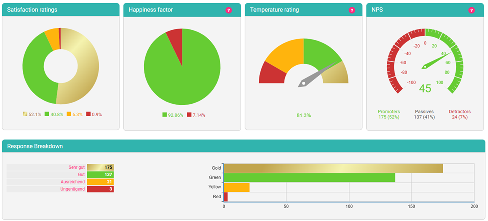The height and width of the screenshot is (221, 488).
Task: Click the 100 tick on bar chart axis
Action: point(349,207)
